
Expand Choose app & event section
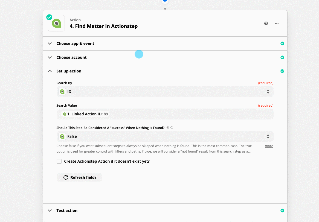[x=165, y=43]
